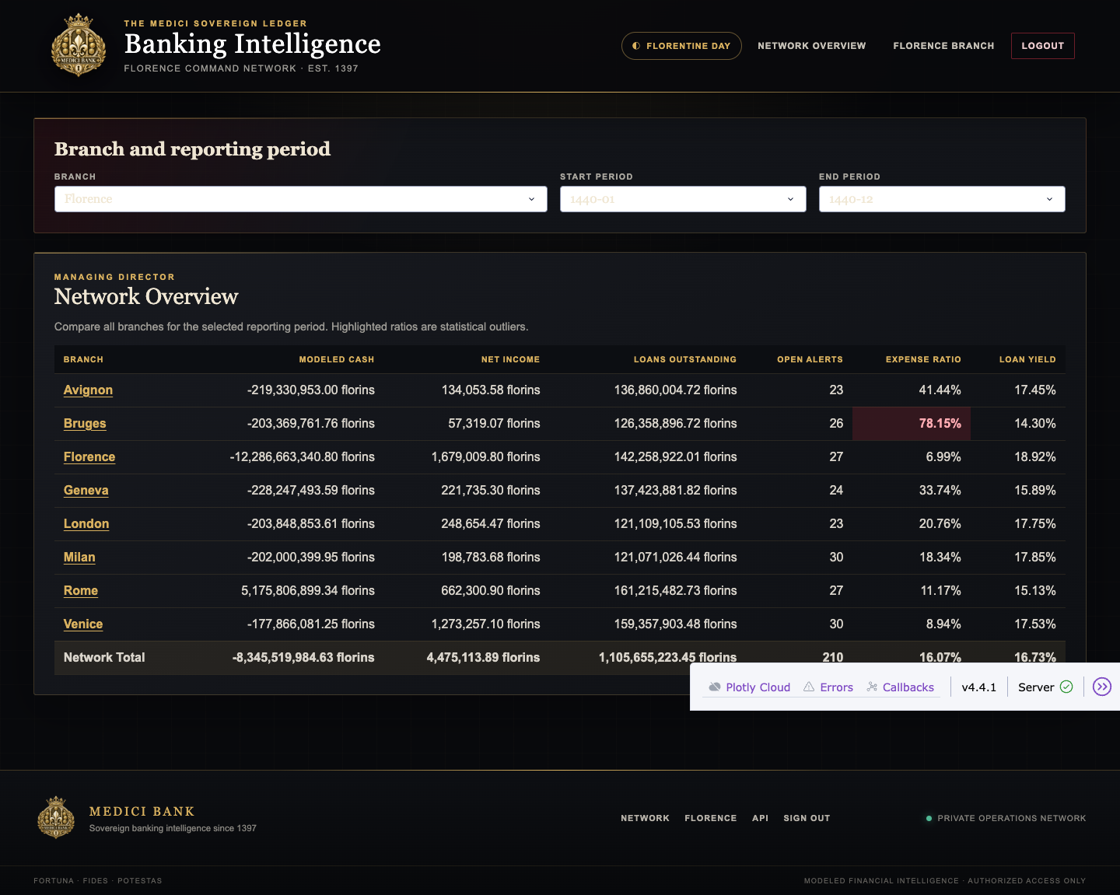
Task: Expand the End Period dropdown
Action: tap(942, 199)
